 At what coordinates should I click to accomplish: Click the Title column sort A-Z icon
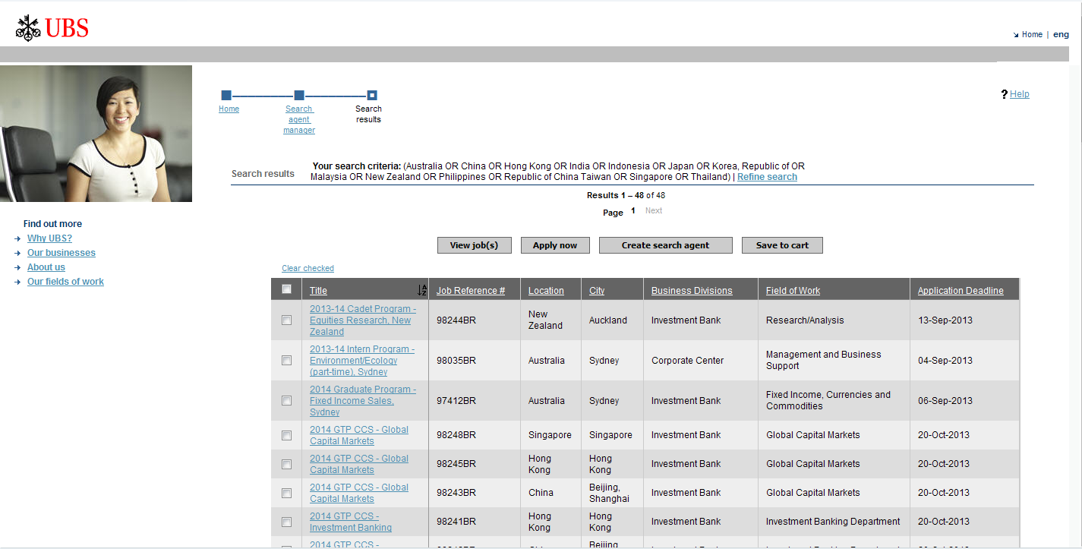pos(422,290)
